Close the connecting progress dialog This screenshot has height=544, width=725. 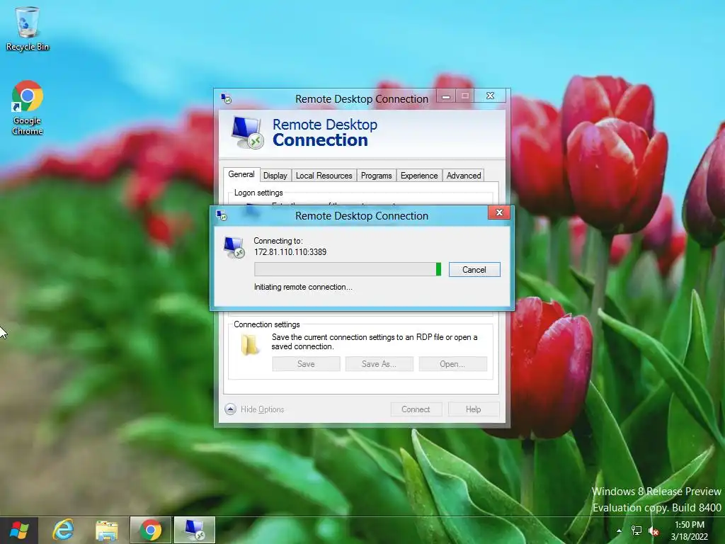point(499,212)
